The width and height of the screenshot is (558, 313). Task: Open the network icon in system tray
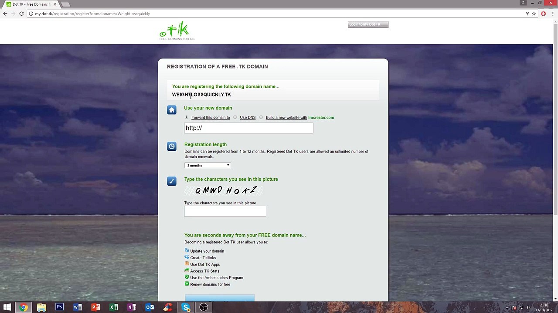521,307
